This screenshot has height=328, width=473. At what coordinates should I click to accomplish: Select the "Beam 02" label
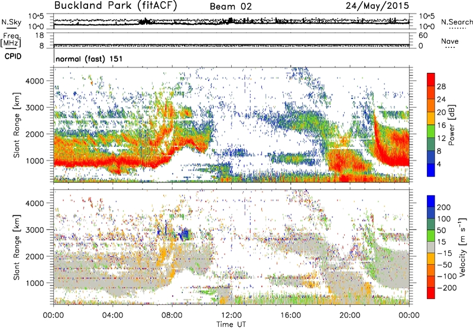[x=231, y=7]
